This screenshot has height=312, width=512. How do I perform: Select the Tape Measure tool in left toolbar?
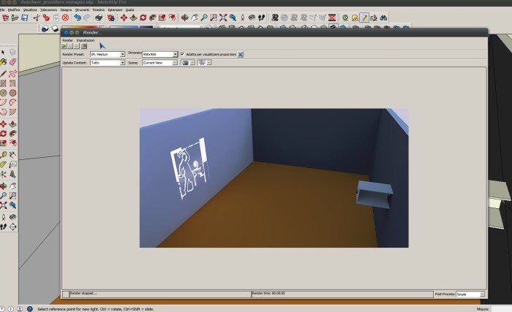3,155
